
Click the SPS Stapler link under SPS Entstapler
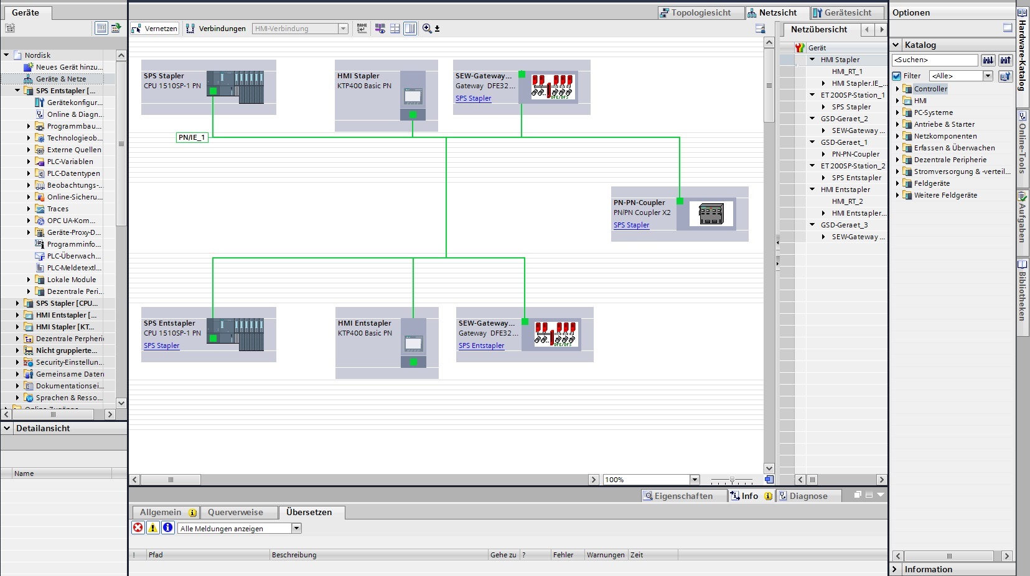coord(161,345)
